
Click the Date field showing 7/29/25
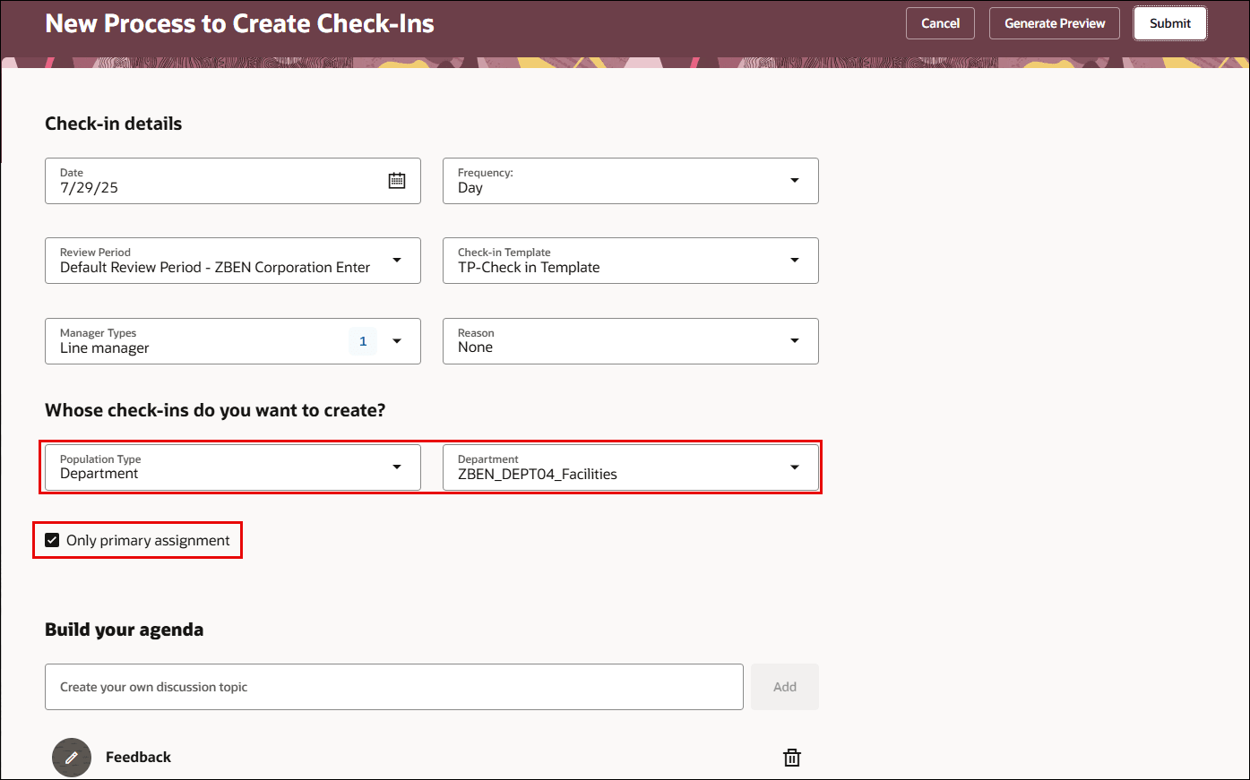click(x=215, y=180)
